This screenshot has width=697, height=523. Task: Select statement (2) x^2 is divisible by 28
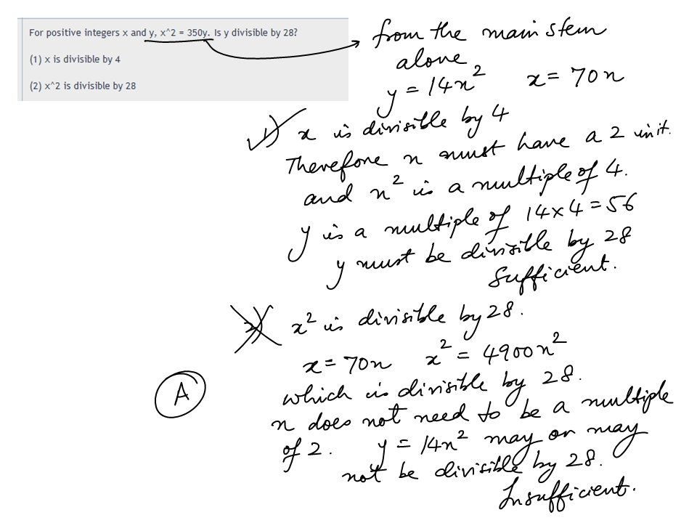[83, 86]
